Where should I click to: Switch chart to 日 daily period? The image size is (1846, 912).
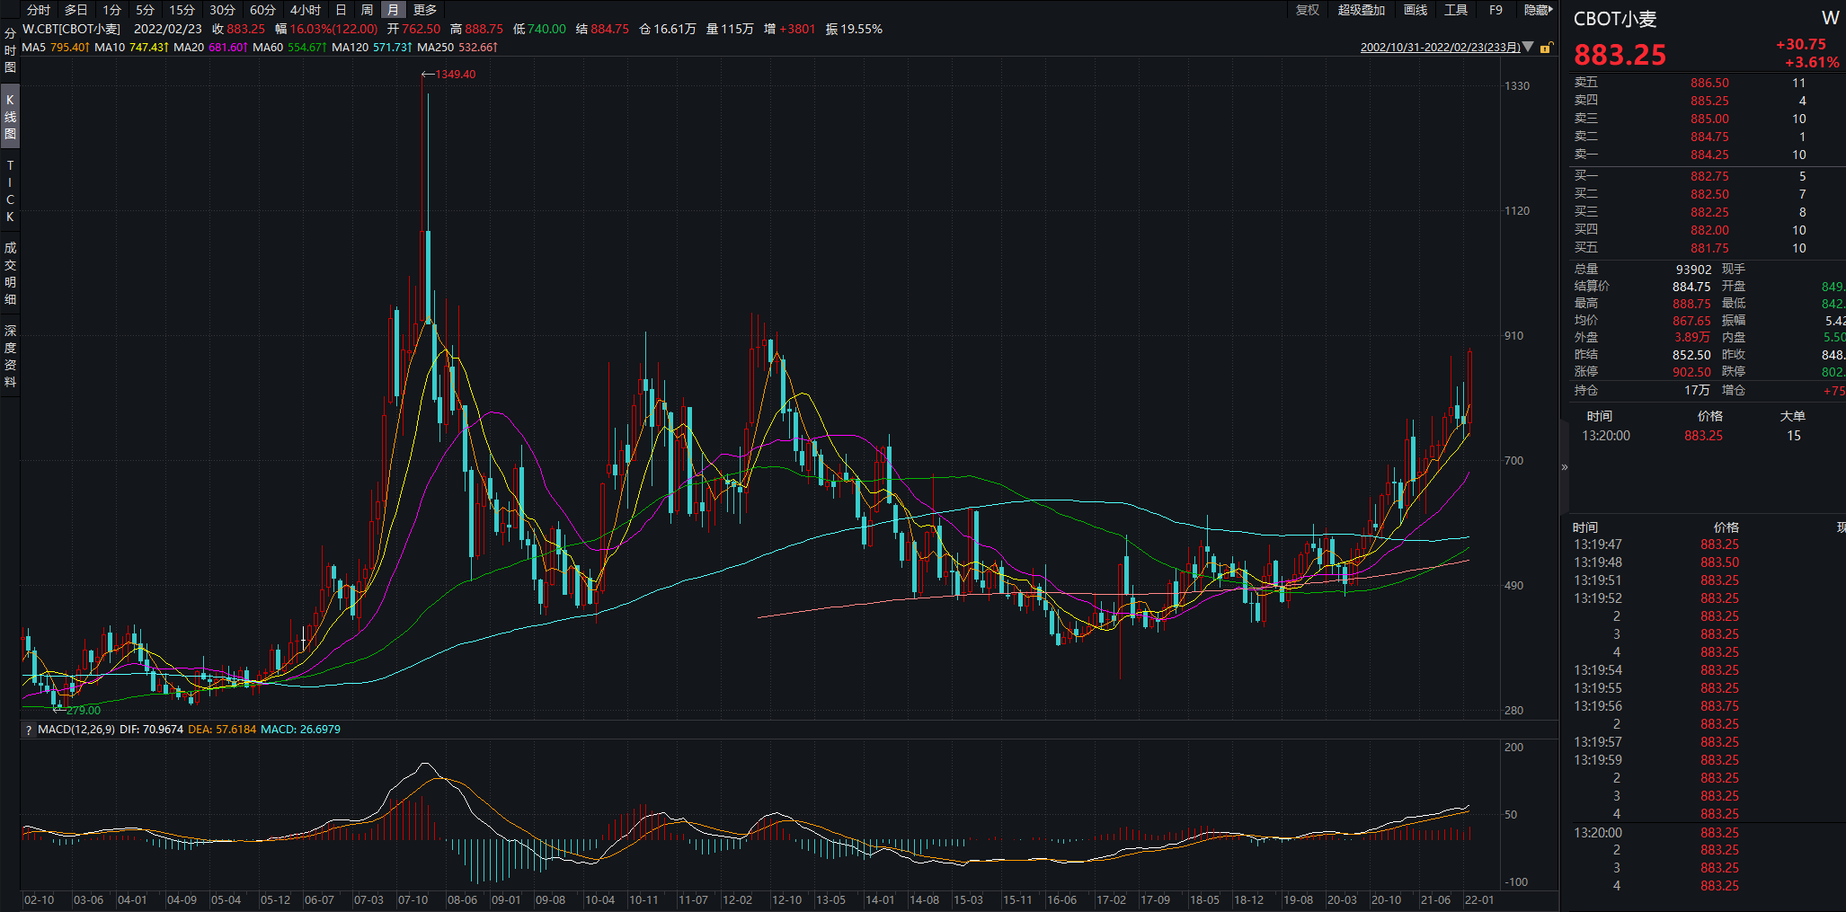pos(341,10)
